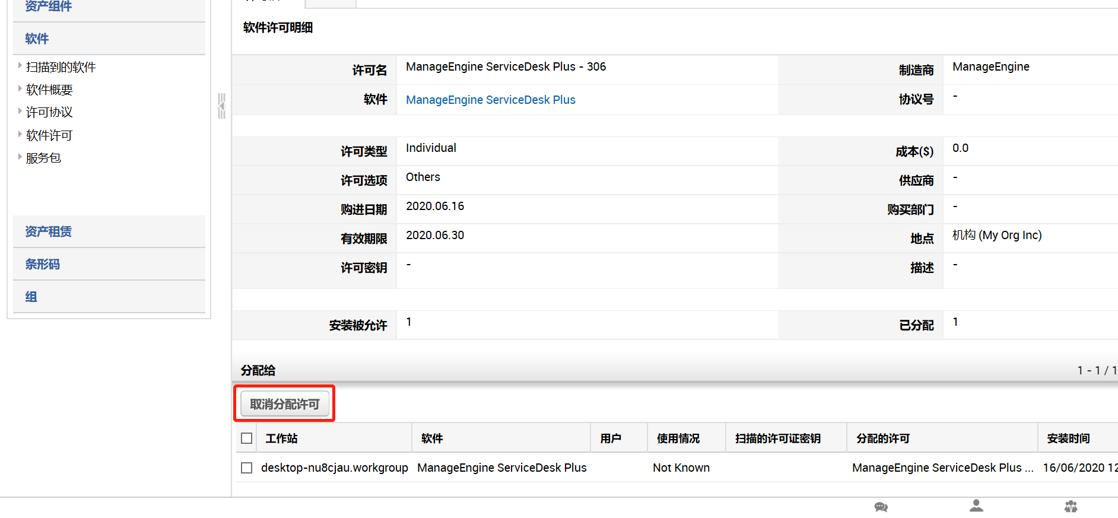Go to 扫描到的软件 in sidebar
This screenshot has width=1118, height=518.
click(61, 67)
